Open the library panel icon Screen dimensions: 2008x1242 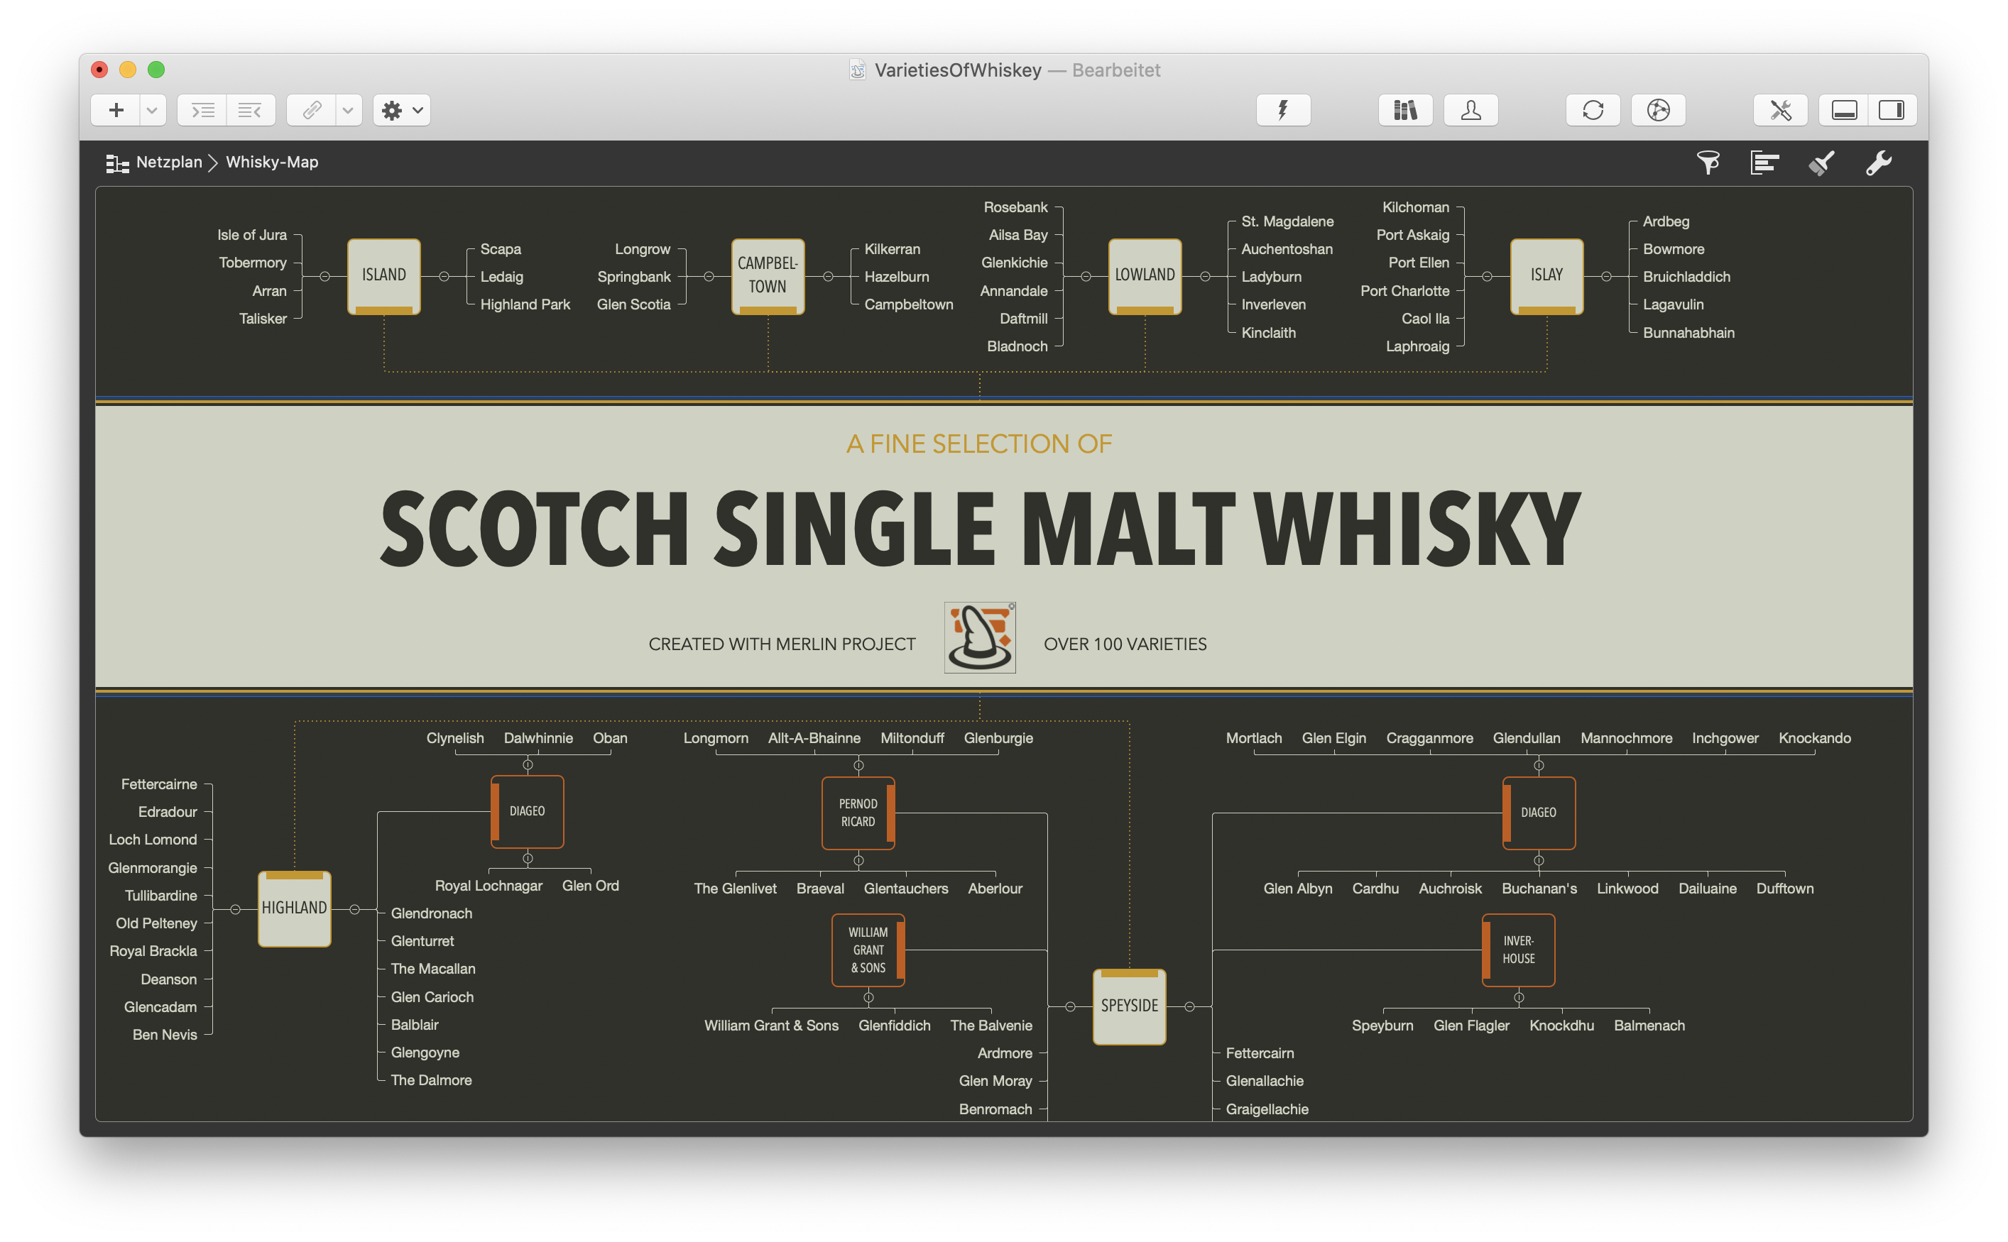(1405, 109)
